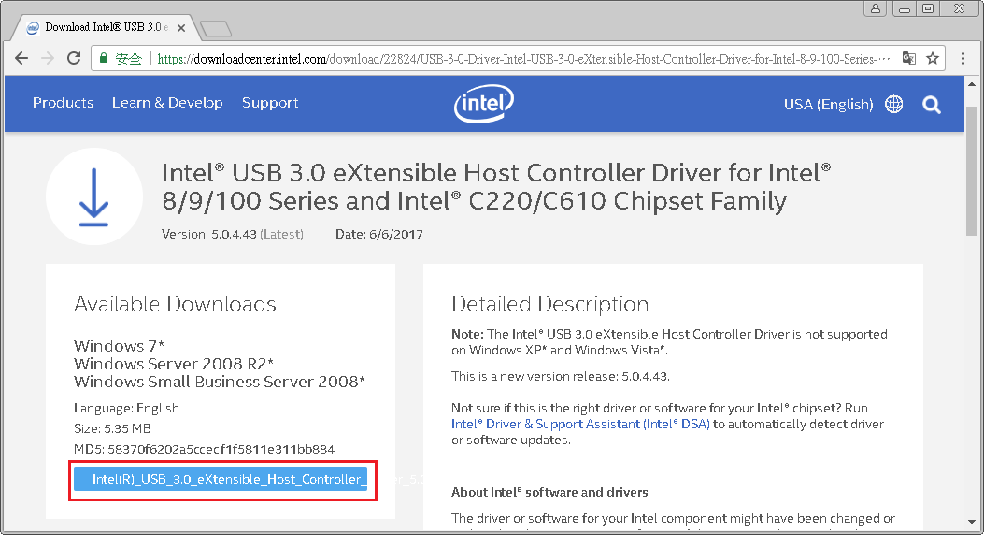Click the Date: 6/6/2017 text
The image size is (984, 535).
pyautogui.click(x=379, y=234)
